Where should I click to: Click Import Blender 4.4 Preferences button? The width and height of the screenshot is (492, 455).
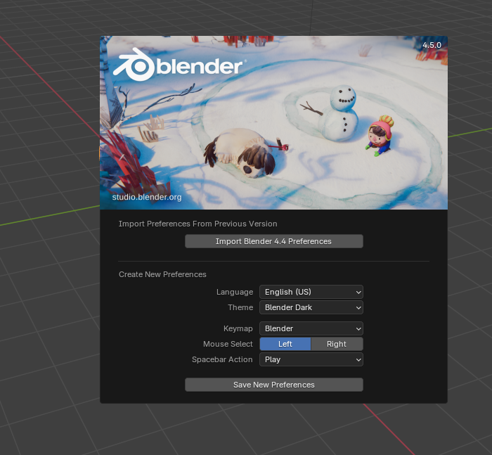274,241
